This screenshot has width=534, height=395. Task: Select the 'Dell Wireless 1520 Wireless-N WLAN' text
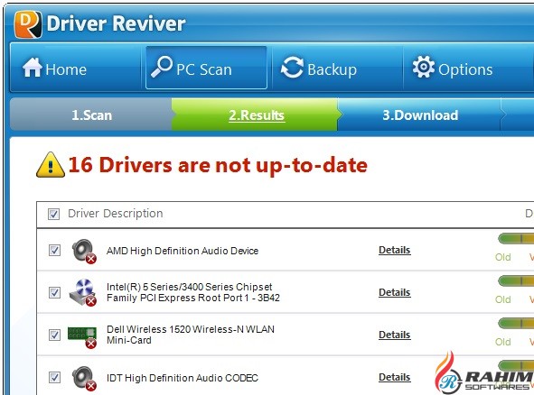[191, 329]
